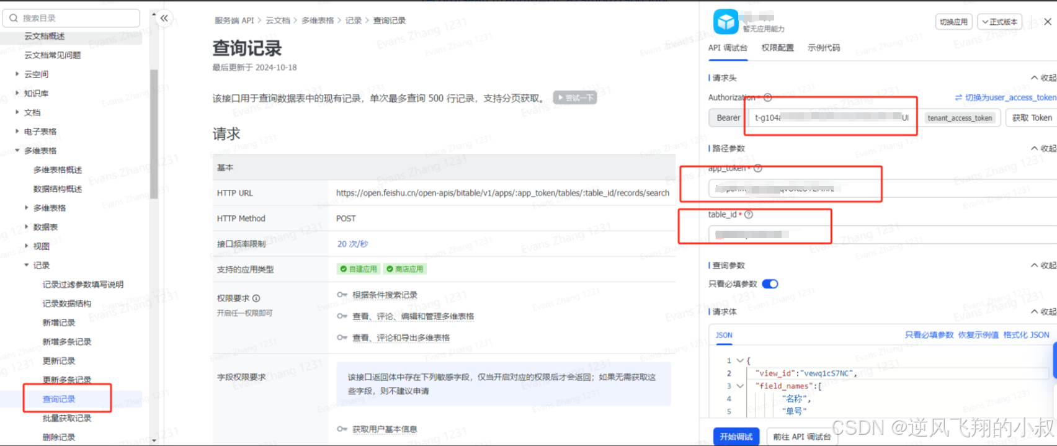Select the JSON tab in request body
This screenshot has height=446, width=1057.
[x=724, y=335]
